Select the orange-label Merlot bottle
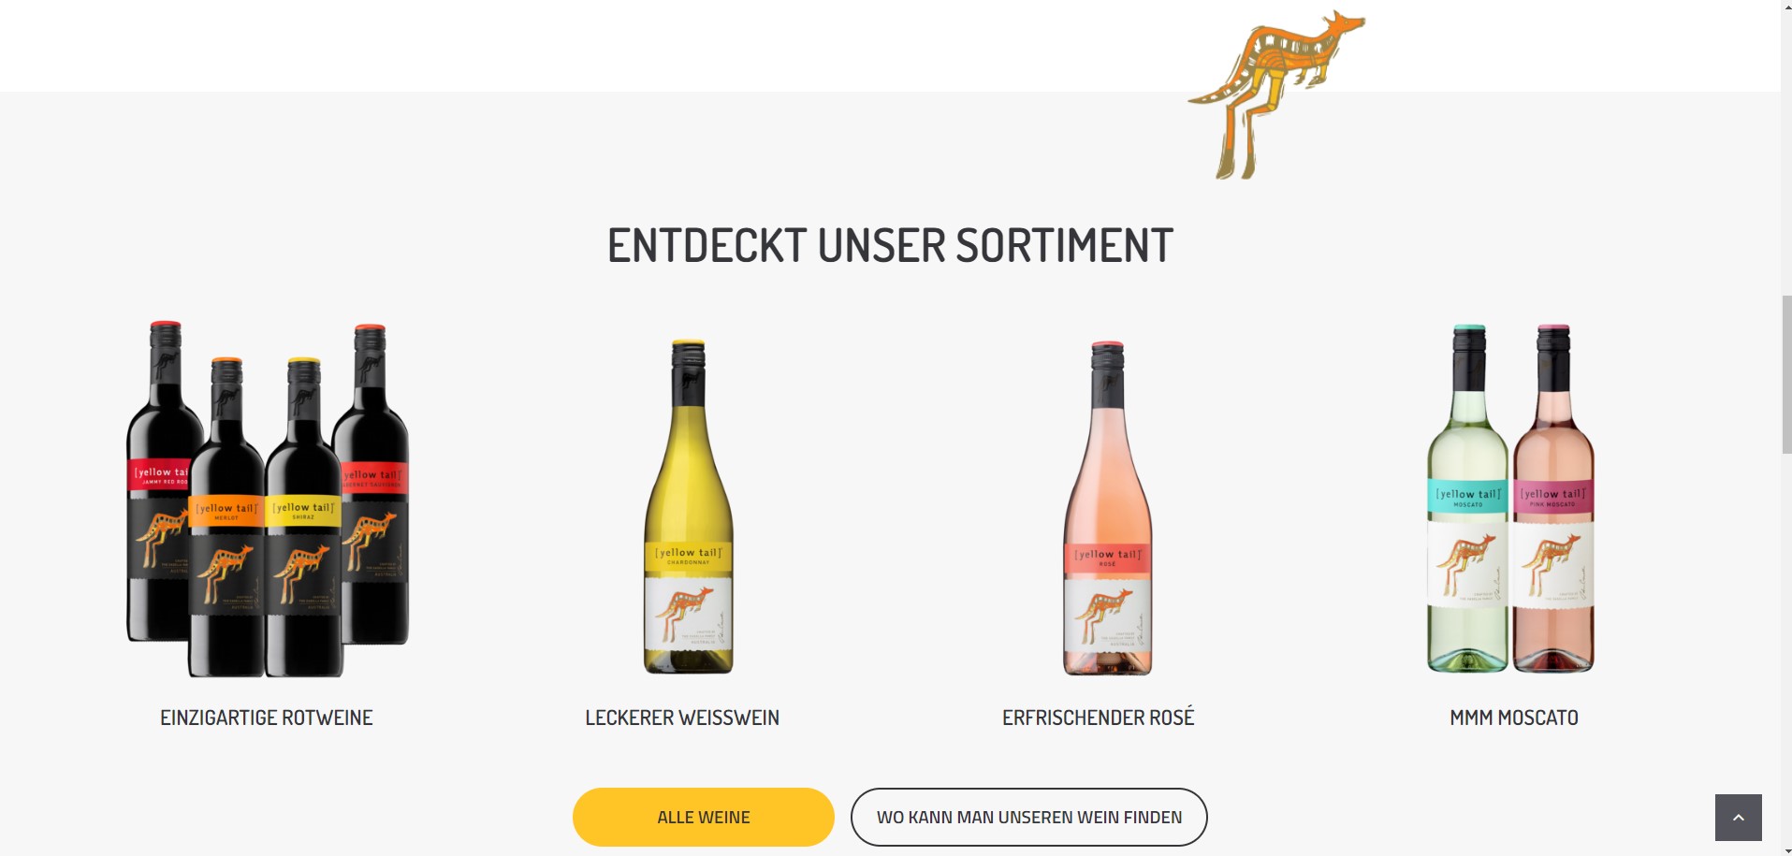The width and height of the screenshot is (1792, 856). (226, 516)
